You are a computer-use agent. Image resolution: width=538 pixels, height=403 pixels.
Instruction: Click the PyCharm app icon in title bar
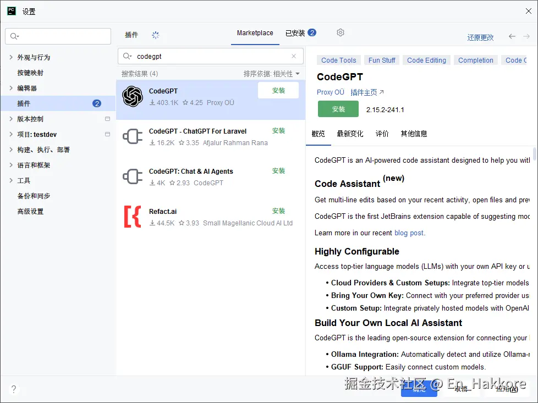[12, 11]
